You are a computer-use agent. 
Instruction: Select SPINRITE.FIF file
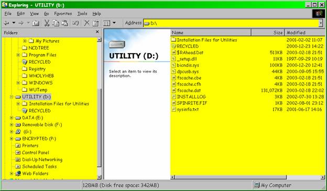[x=192, y=103]
